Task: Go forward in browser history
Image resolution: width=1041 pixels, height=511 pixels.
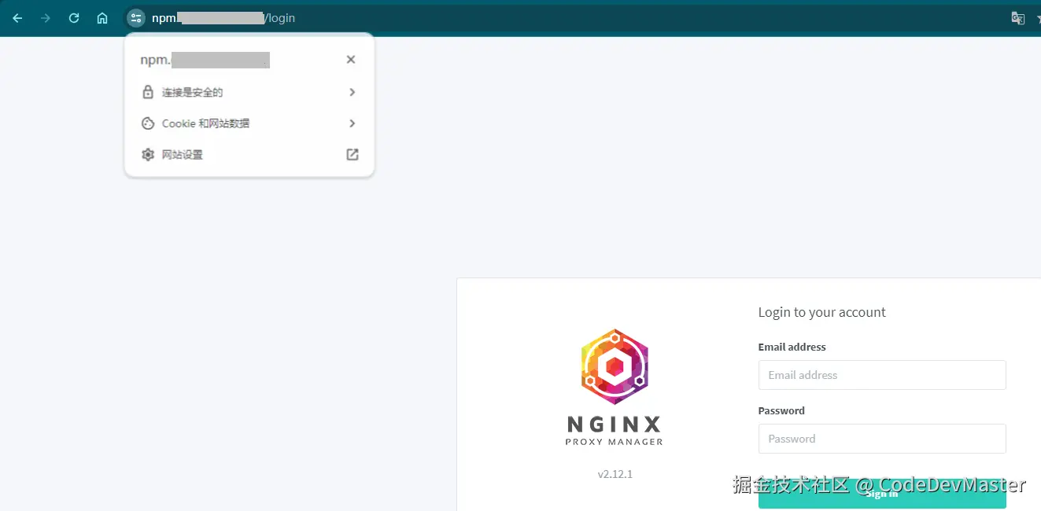Action: [46, 18]
